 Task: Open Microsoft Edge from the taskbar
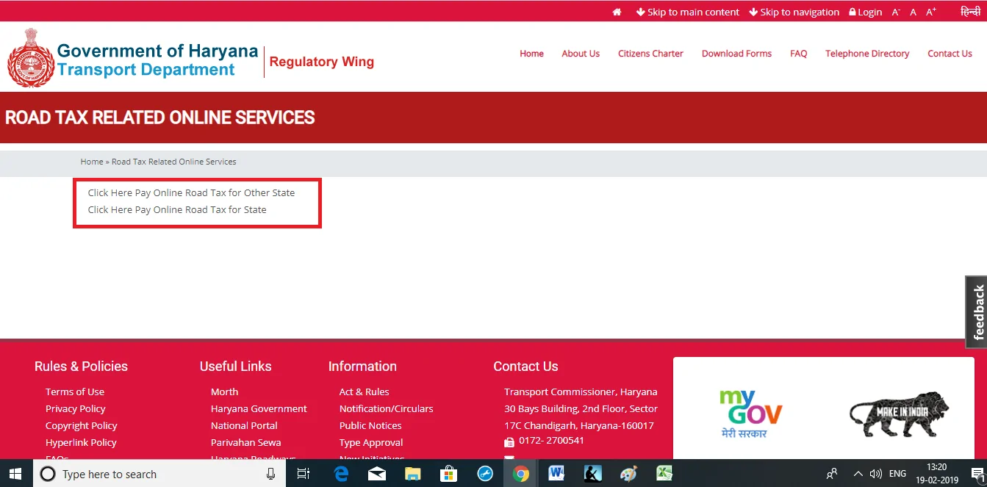(341, 474)
